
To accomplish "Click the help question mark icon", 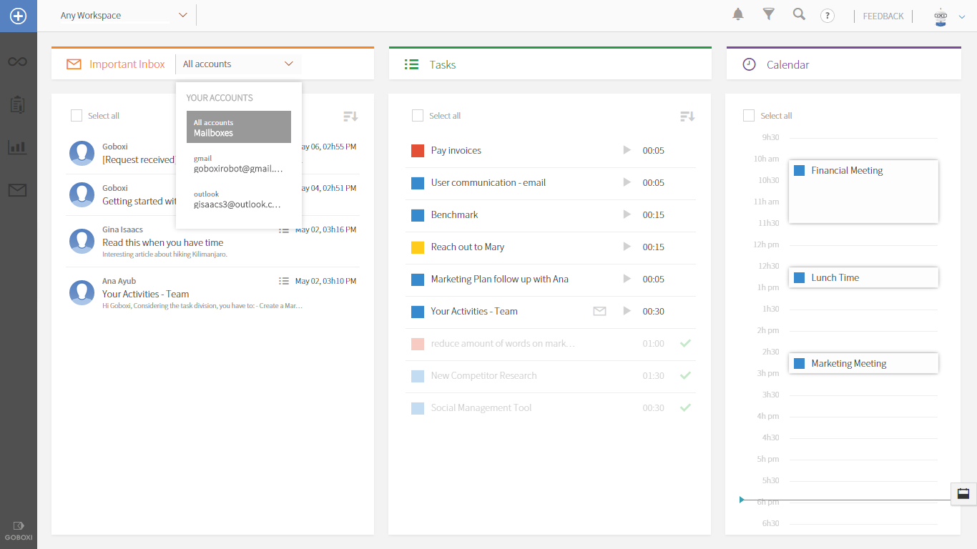I will point(828,16).
